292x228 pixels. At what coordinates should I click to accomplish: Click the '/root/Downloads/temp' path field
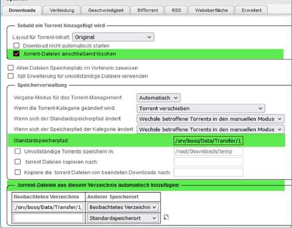pyautogui.click(x=208, y=151)
